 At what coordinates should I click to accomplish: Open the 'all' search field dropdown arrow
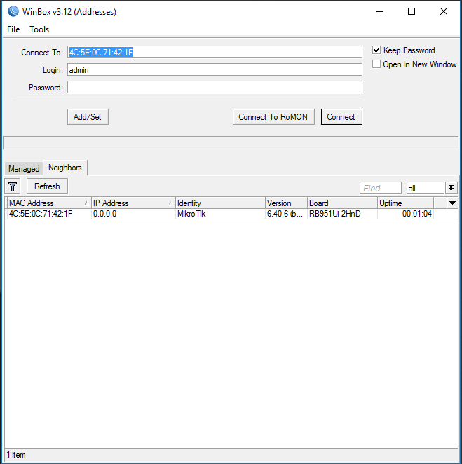click(451, 188)
